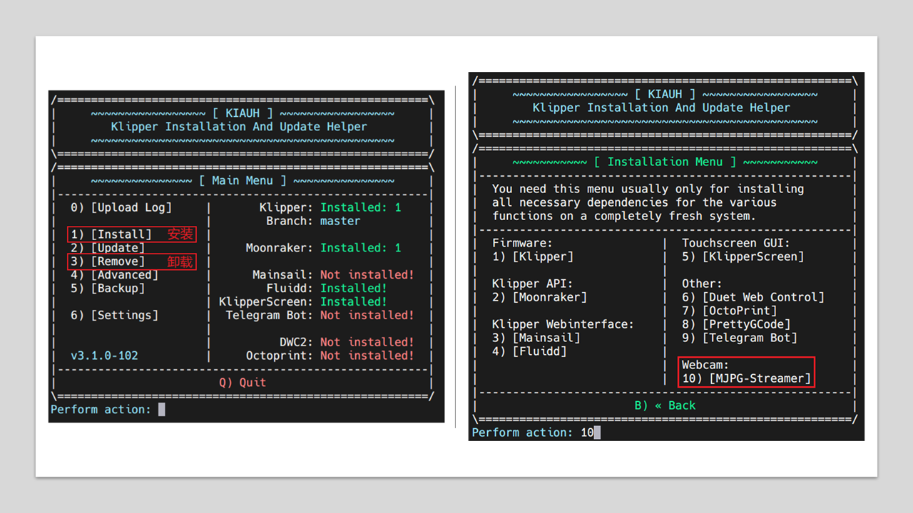Image resolution: width=913 pixels, height=513 pixels.
Task: Click Moonraker status 'Installed: 1'
Action: [x=361, y=248]
